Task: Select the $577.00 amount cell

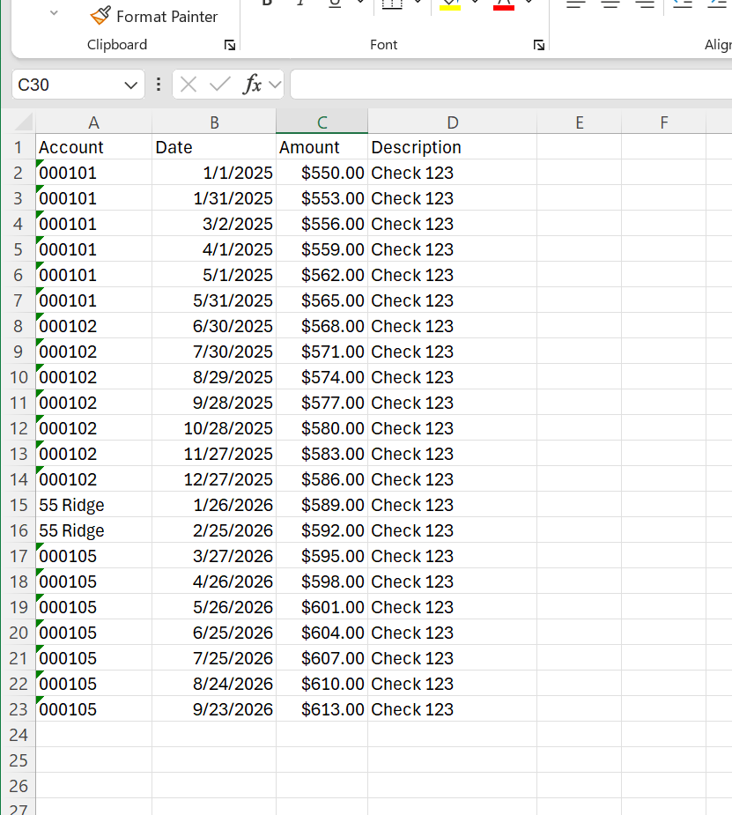Action: pyautogui.click(x=322, y=403)
